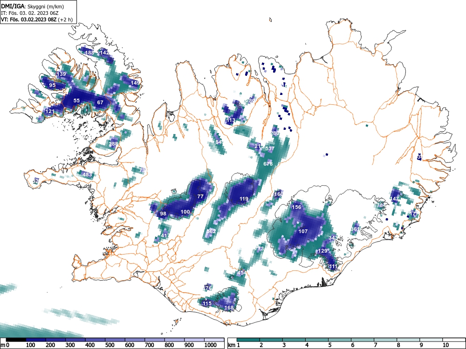Image resolution: width=466 pixels, height=349 pixels.
Task: Click the km legend label "3"
Action: [284, 345]
